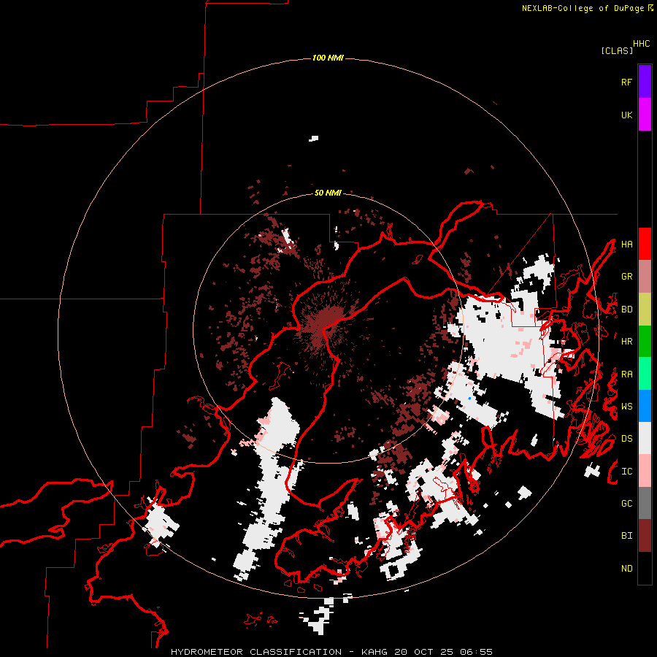Screen dimensions: 657x657
Task: Click the GC gray legend color block
Action: click(x=645, y=503)
